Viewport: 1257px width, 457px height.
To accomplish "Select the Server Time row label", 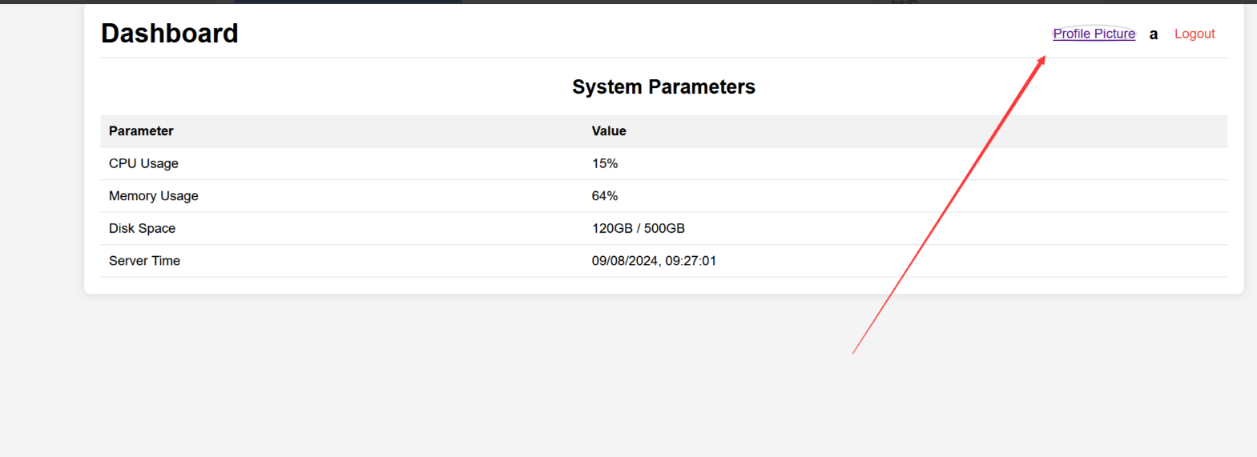I will (144, 261).
